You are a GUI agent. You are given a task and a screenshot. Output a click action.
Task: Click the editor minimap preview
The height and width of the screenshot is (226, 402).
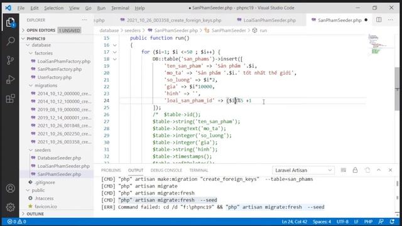(380, 44)
